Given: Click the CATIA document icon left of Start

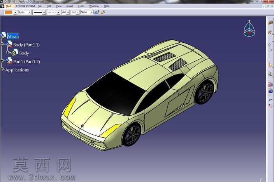Looking at the screenshot, I should (x=2, y=6).
